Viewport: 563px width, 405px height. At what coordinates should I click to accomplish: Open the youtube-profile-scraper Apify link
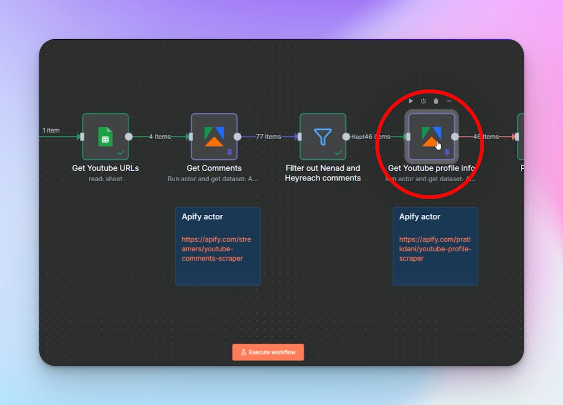pyautogui.click(x=435, y=249)
